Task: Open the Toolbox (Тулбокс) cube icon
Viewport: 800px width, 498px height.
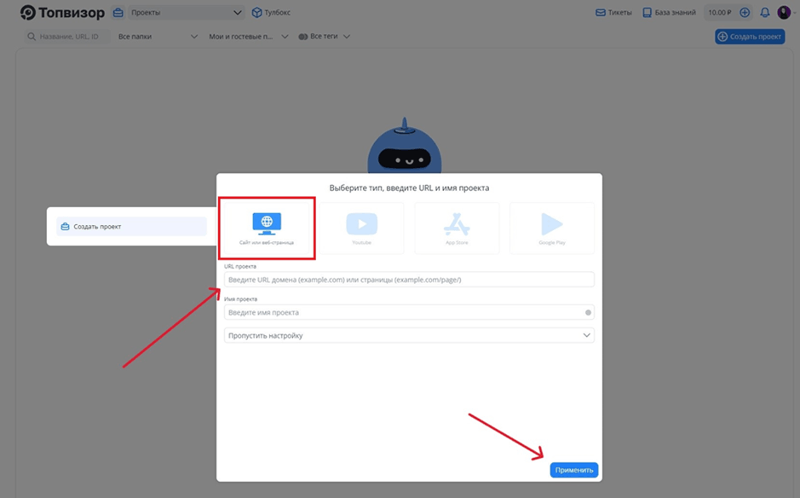Action: tap(257, 13)
